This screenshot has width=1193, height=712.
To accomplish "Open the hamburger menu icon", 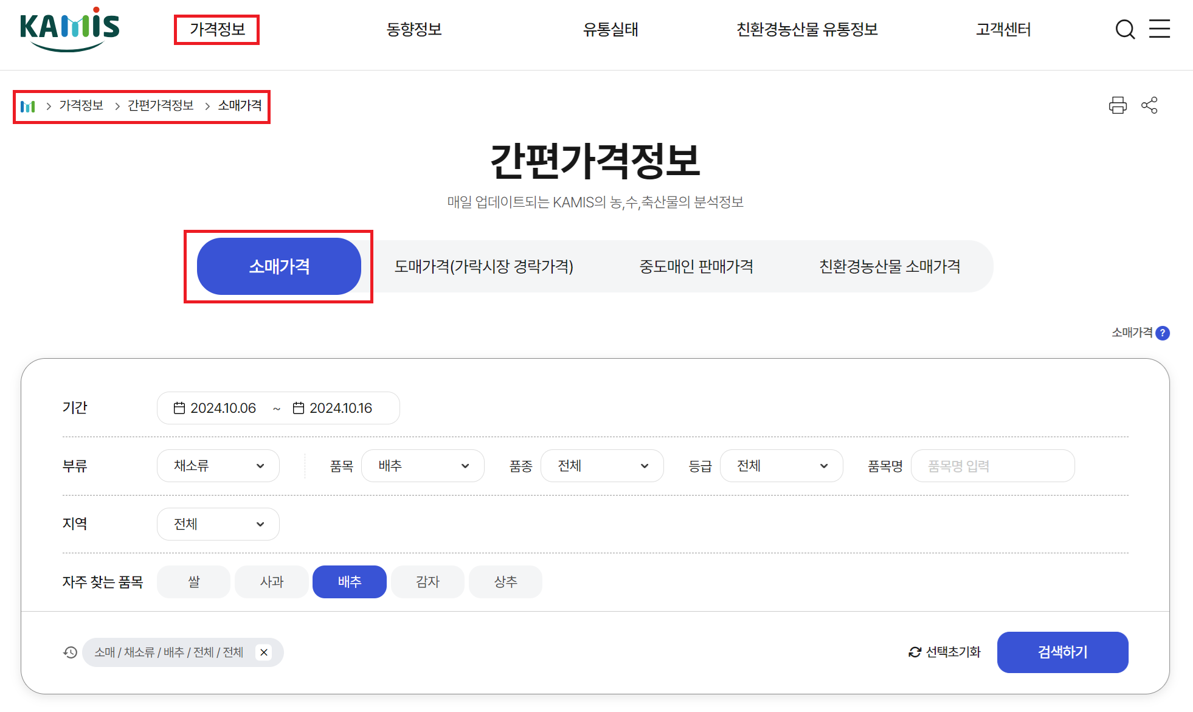I will pyautogui.click(x=1159, y=29).
